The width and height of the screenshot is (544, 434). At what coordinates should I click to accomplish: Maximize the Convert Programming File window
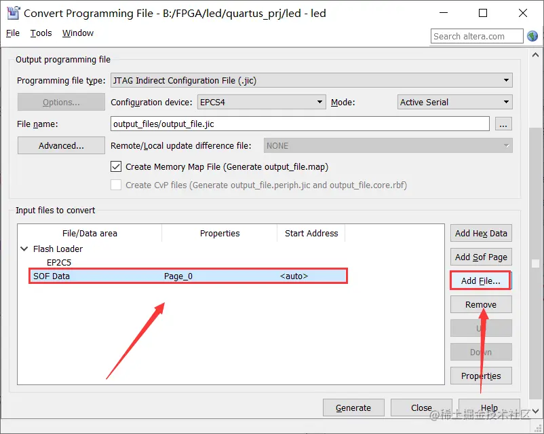click(x=482, y=13)
